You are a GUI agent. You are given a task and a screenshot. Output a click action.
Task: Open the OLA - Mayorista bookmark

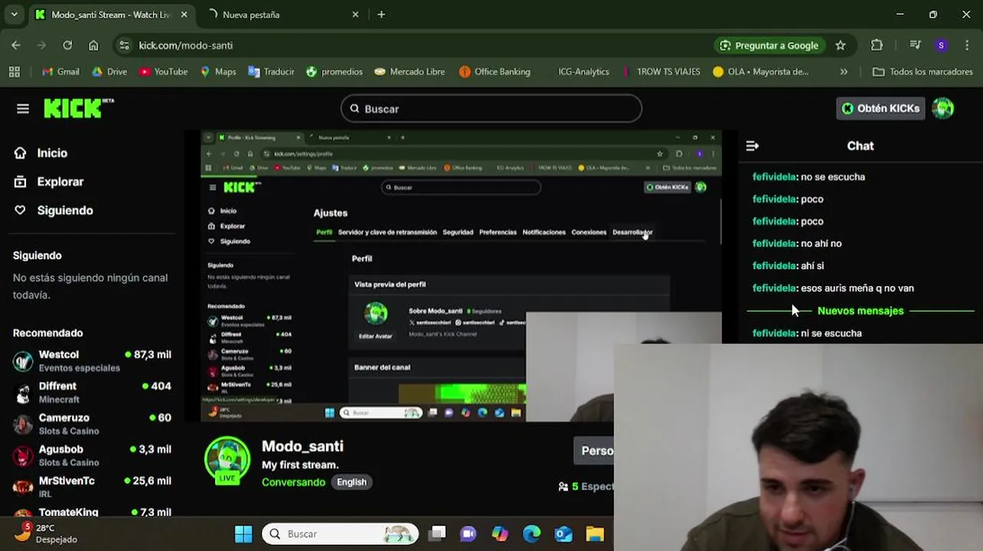pyautogui.click(x=760, y=71)
